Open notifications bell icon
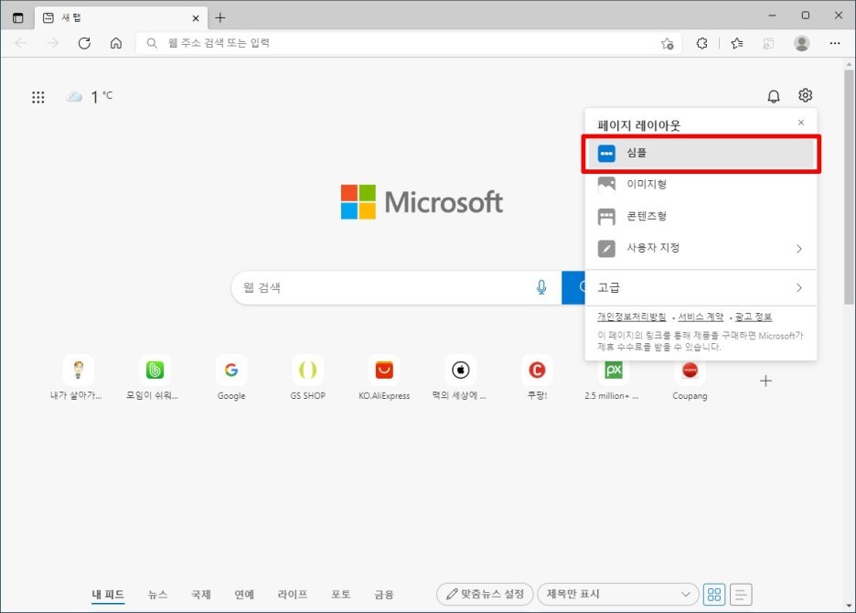Image resolution: width=856 pixels, height=613 pixels. pyautogui.click(x=774, y=96)
